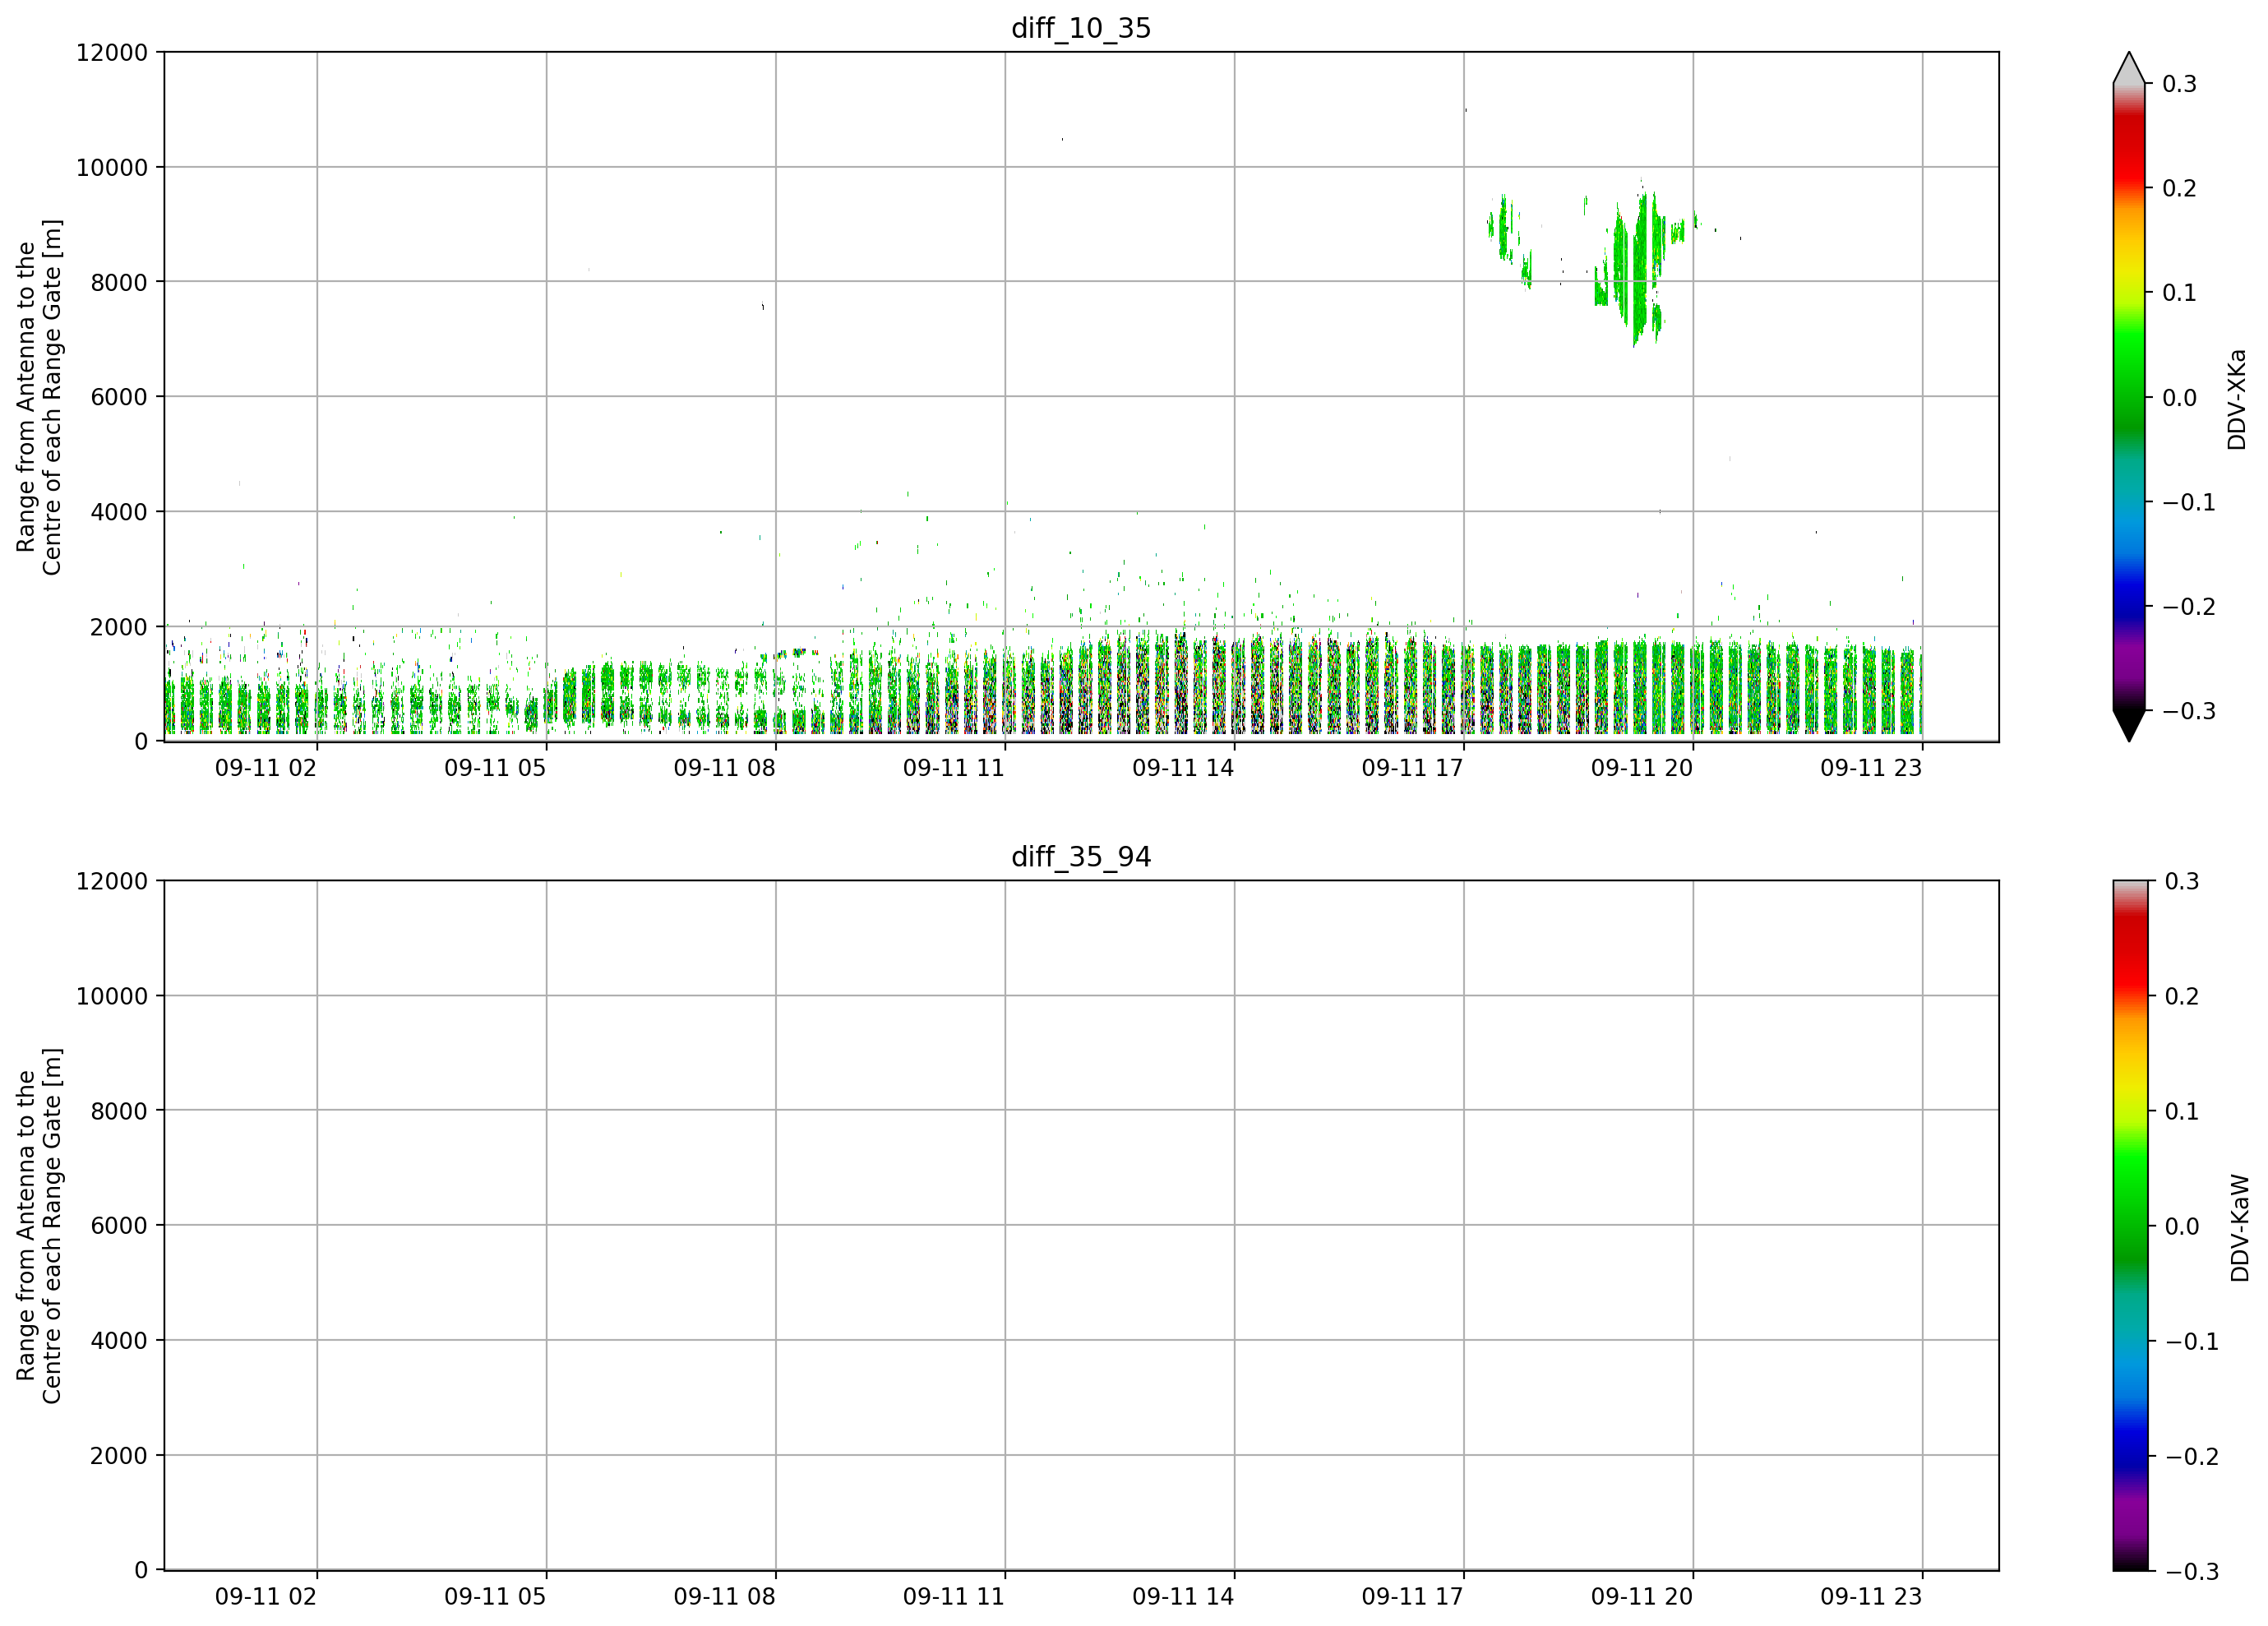Click "09-11 23" tick label under diff_10_35

point(1871,768)
